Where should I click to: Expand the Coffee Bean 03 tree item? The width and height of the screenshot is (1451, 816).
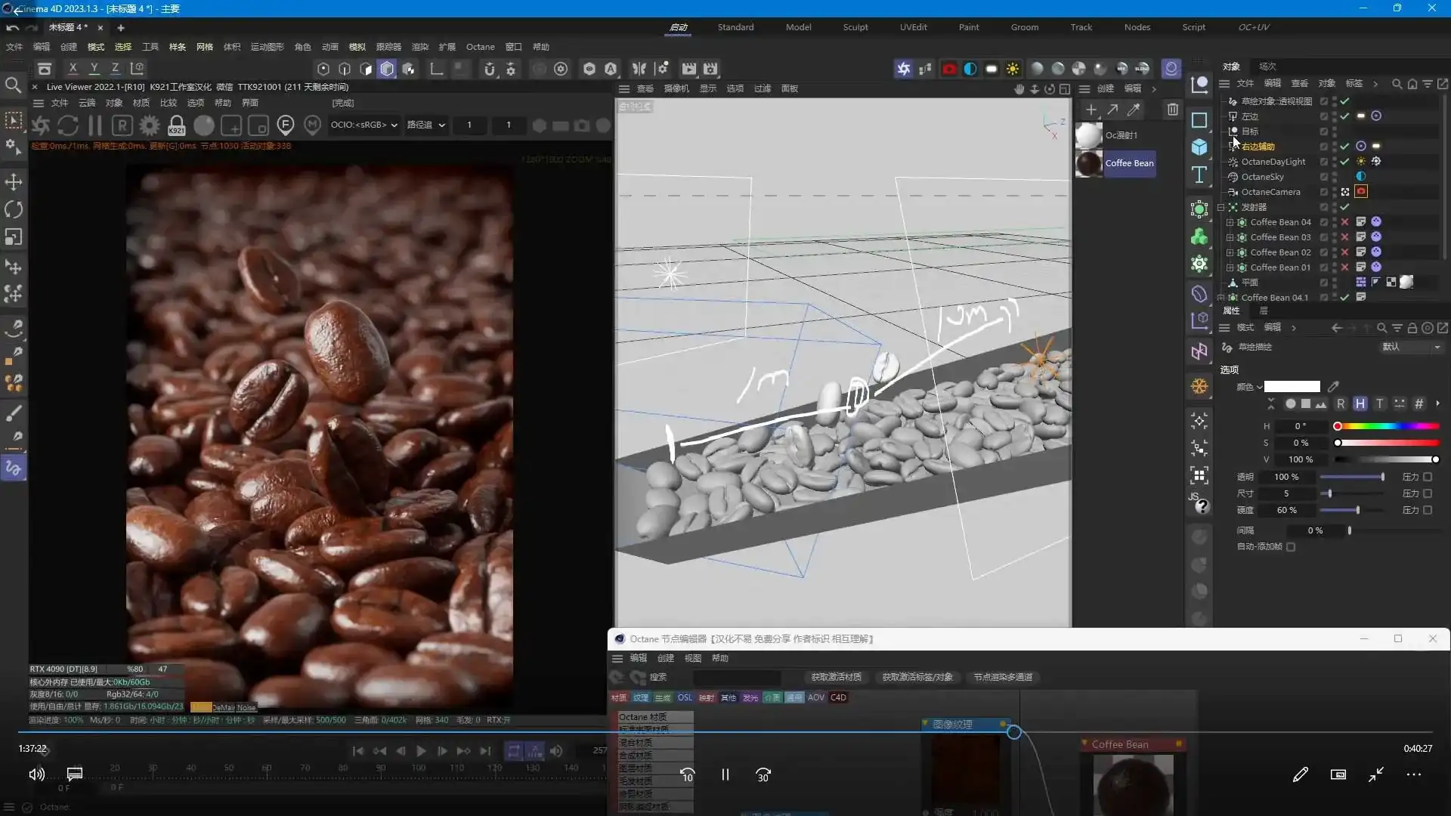pyautogui.click(x=1230, y=237)
